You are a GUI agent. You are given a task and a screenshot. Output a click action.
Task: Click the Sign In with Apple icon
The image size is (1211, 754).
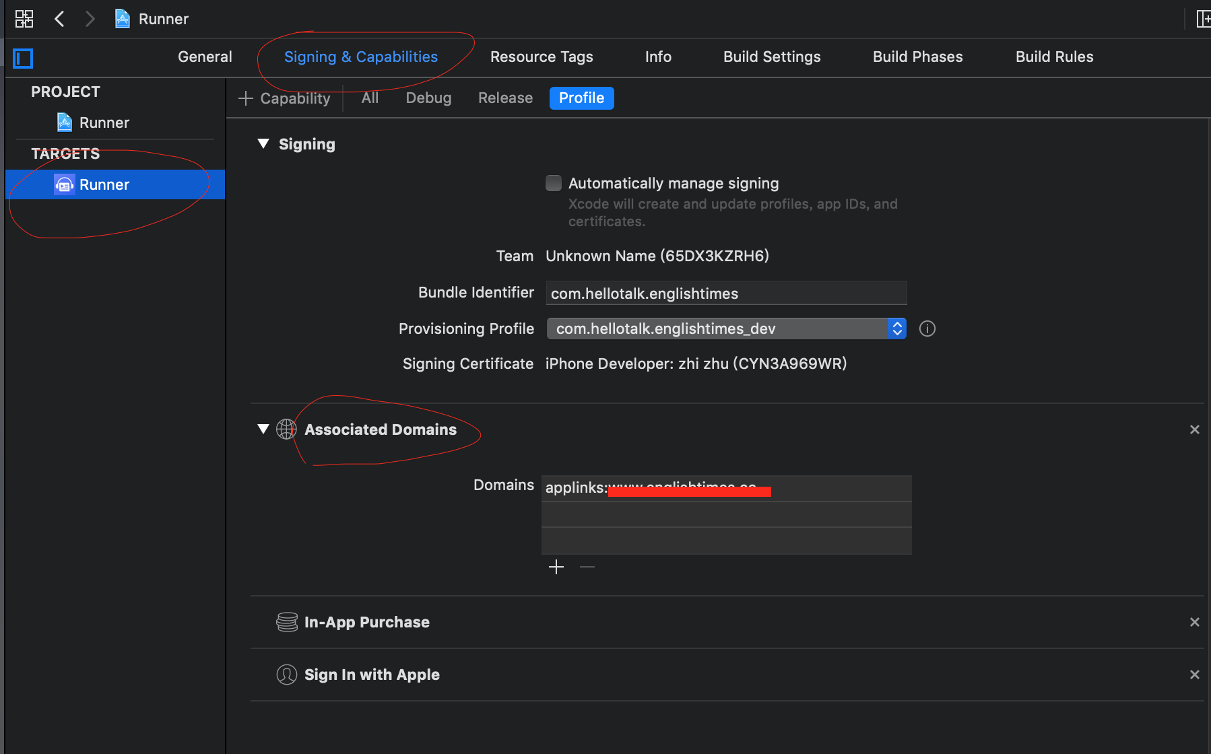tap(287, 675)
